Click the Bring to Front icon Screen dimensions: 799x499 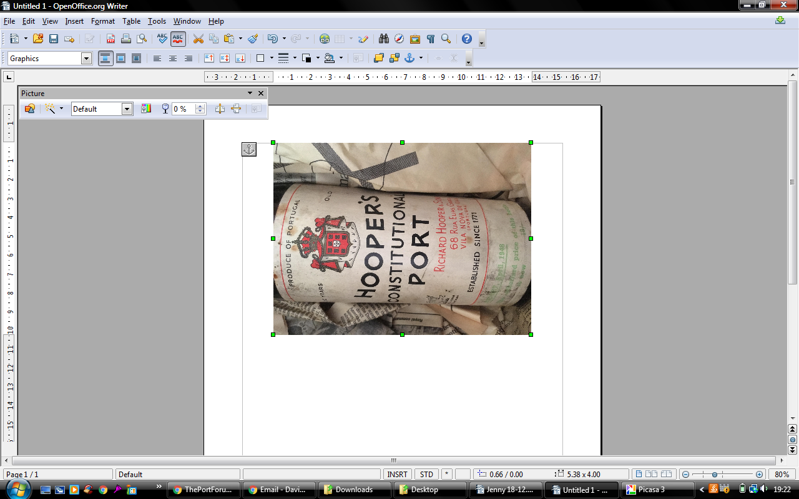[378, 58]
